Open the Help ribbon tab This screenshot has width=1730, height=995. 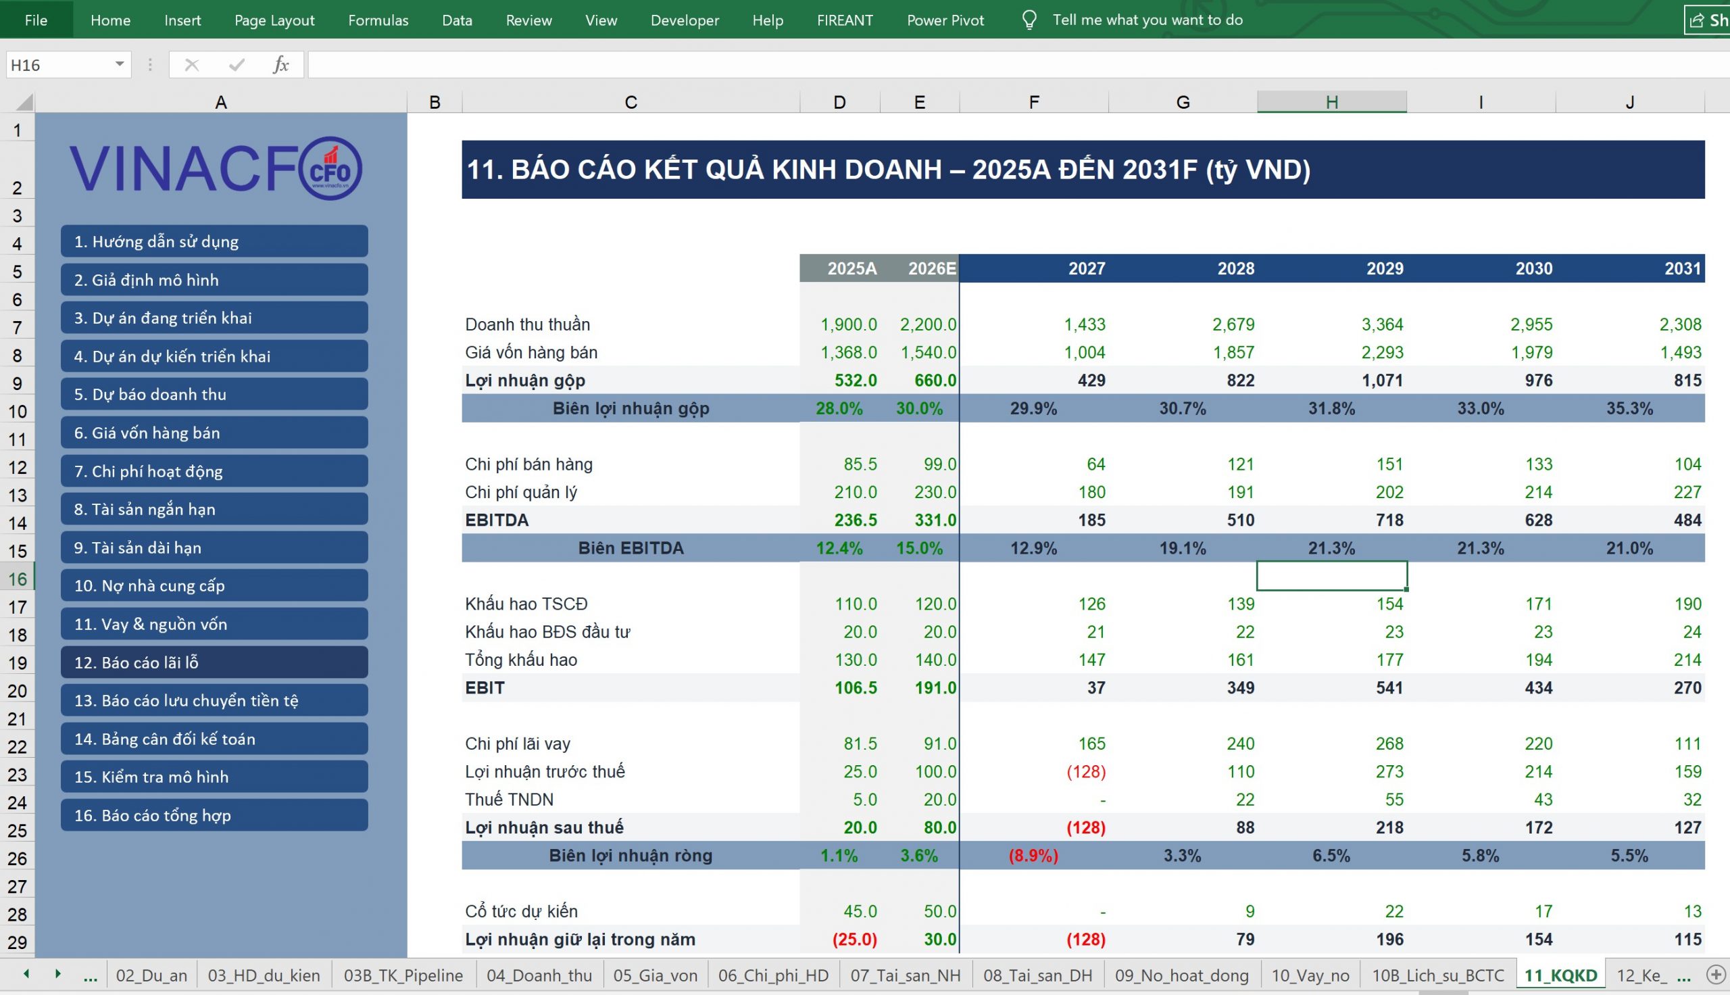(x=768, y=20)
